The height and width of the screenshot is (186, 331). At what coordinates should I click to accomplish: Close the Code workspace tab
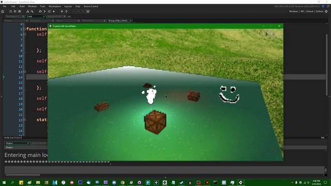pos(44,16)
